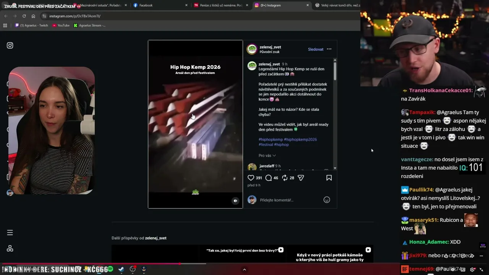Close the Facebook tab
Screen dimensions: 489x275
tap(186, 5)
